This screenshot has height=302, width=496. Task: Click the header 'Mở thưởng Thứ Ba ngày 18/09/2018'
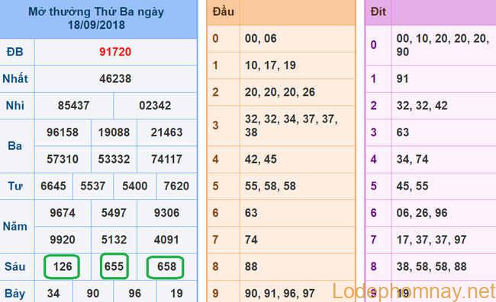[x=96, y=18]
